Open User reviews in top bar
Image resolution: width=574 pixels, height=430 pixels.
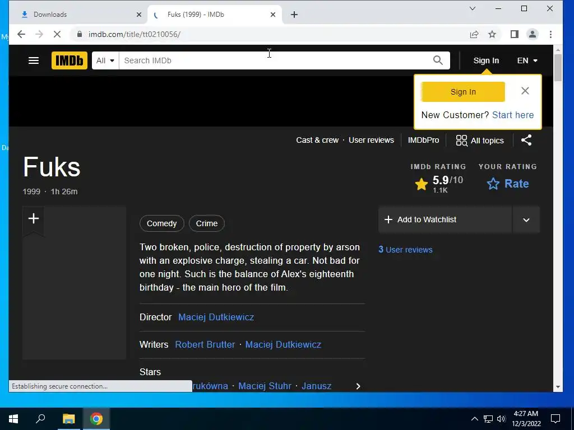pyautogui.click(x=371, y=140)
